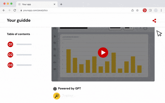Open the Chrome three-dot menu

[161, 10]
